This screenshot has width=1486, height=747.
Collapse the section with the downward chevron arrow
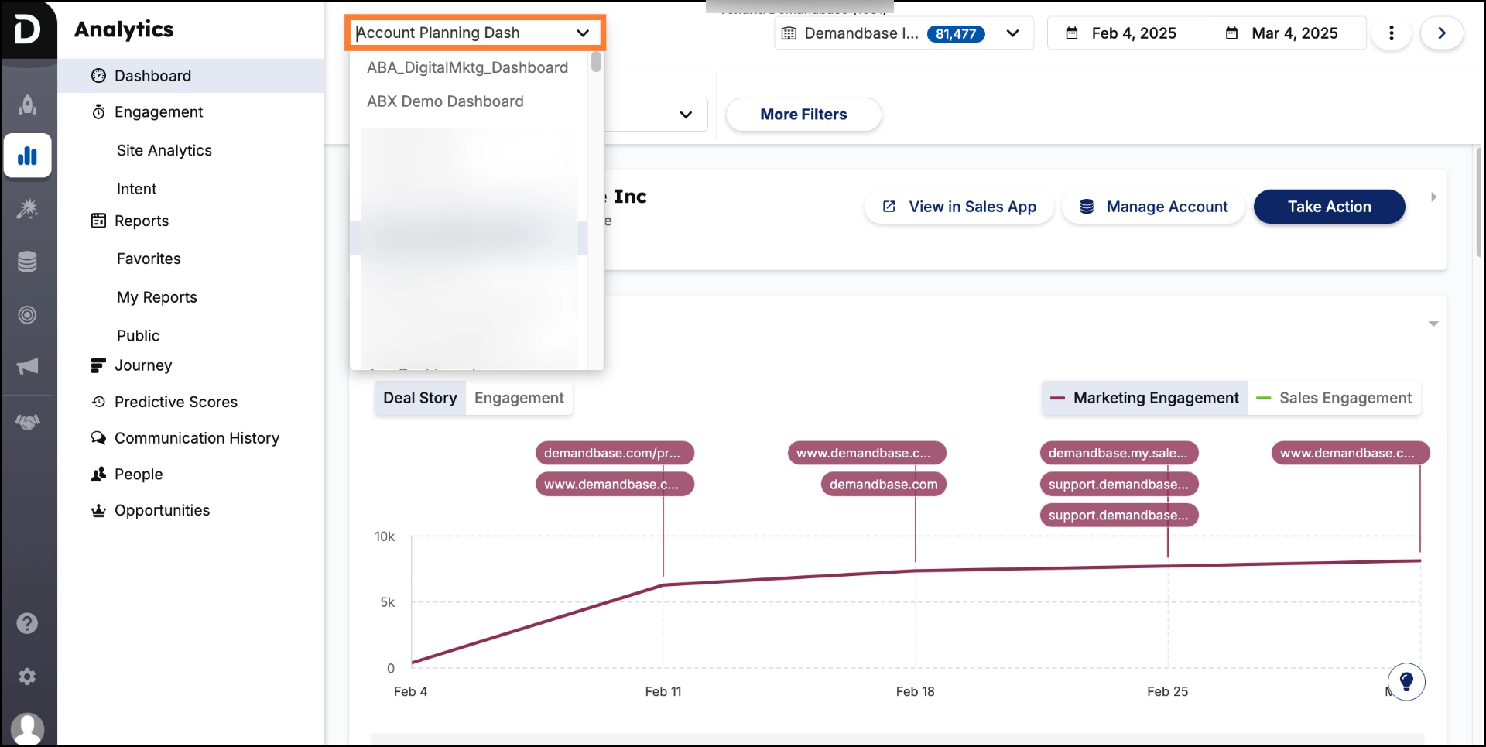1433,324
